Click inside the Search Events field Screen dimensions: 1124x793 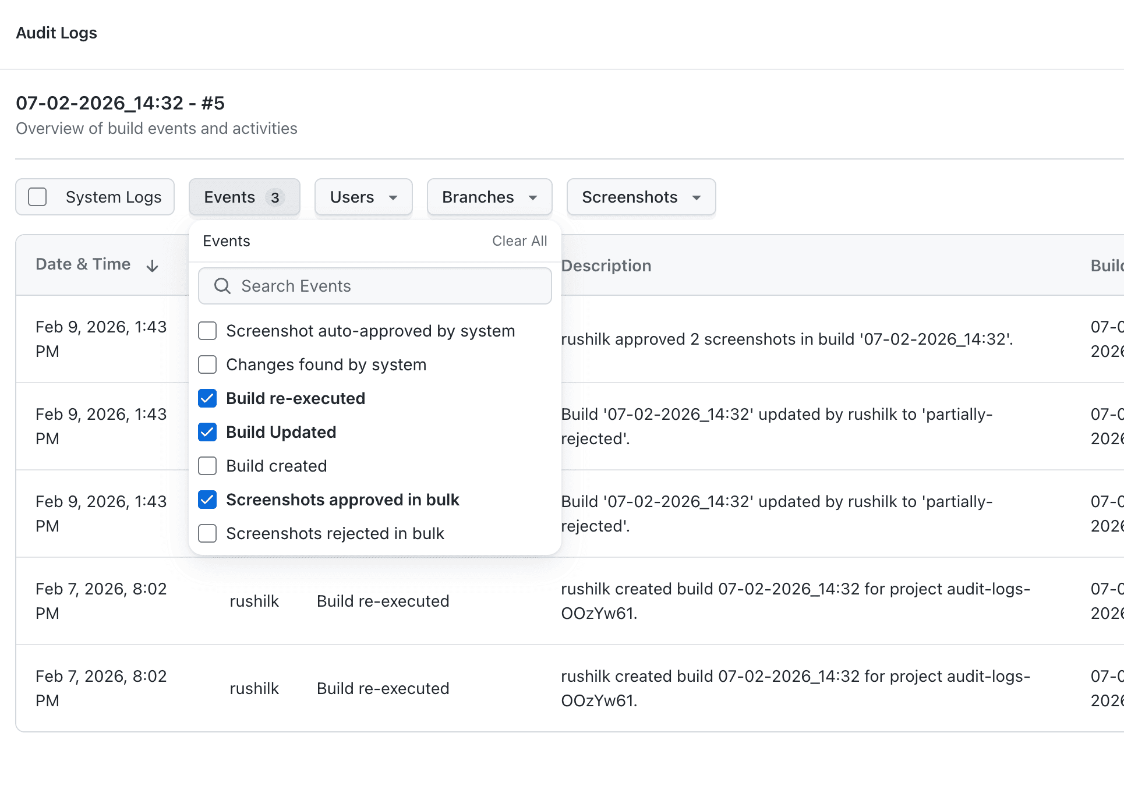[x=374, y=286]
